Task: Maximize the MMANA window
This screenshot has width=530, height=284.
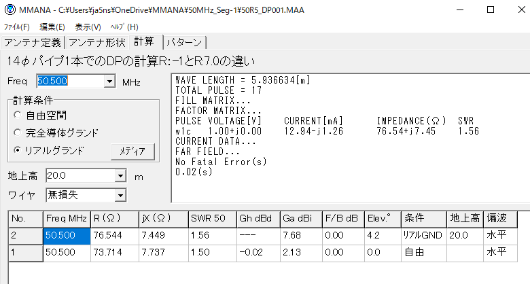Action: point(490,10)
